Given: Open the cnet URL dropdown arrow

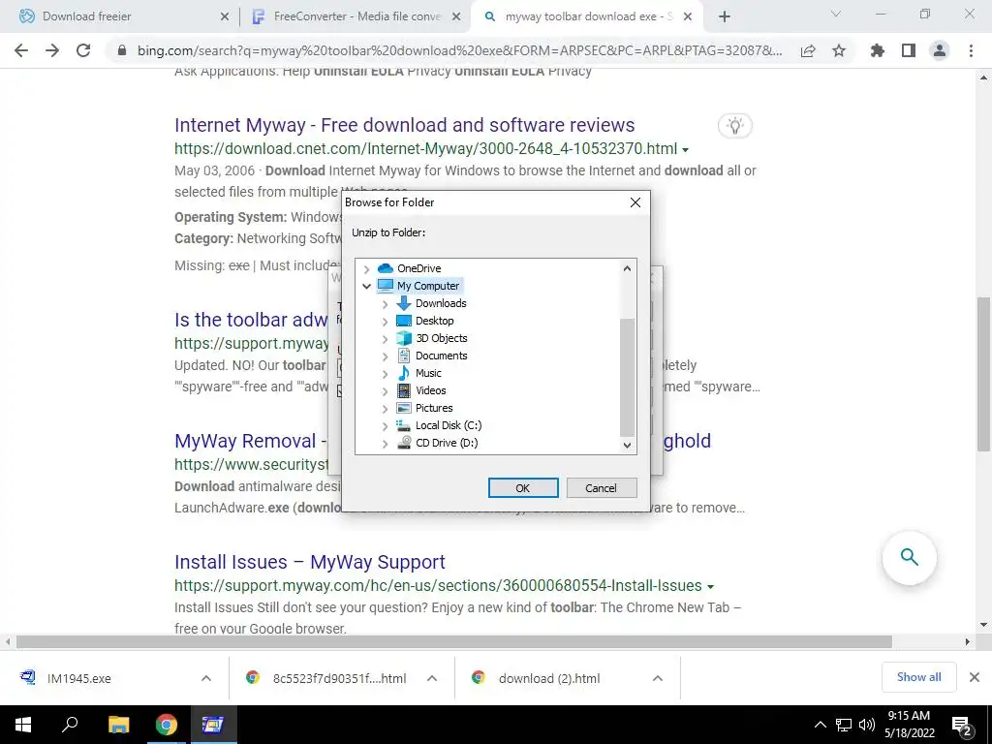Looking at the screenshot, I should pyautogui.click(x=685, y=150).
